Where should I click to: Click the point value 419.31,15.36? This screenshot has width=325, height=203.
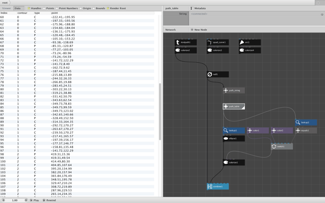tap(60, 154)
